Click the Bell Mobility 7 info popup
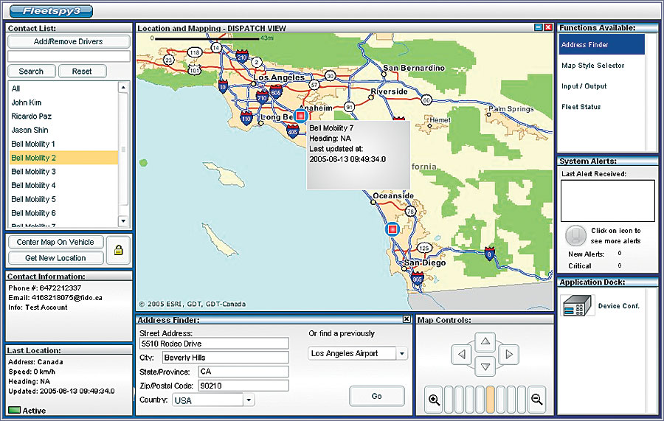664x421 pixels. 359,155
